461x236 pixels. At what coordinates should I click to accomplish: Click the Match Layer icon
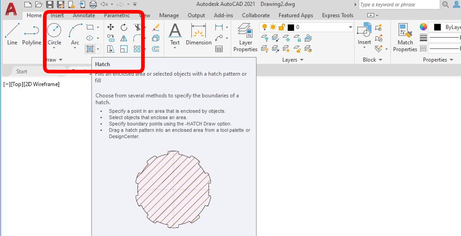click(308, 49)
